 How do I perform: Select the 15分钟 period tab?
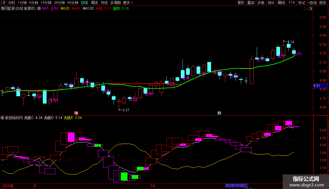46,3
